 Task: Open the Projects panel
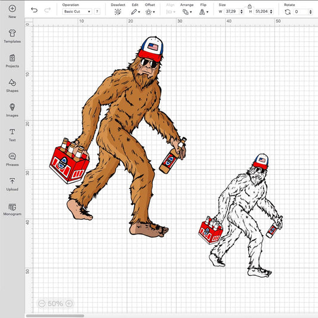click(12, 61)
